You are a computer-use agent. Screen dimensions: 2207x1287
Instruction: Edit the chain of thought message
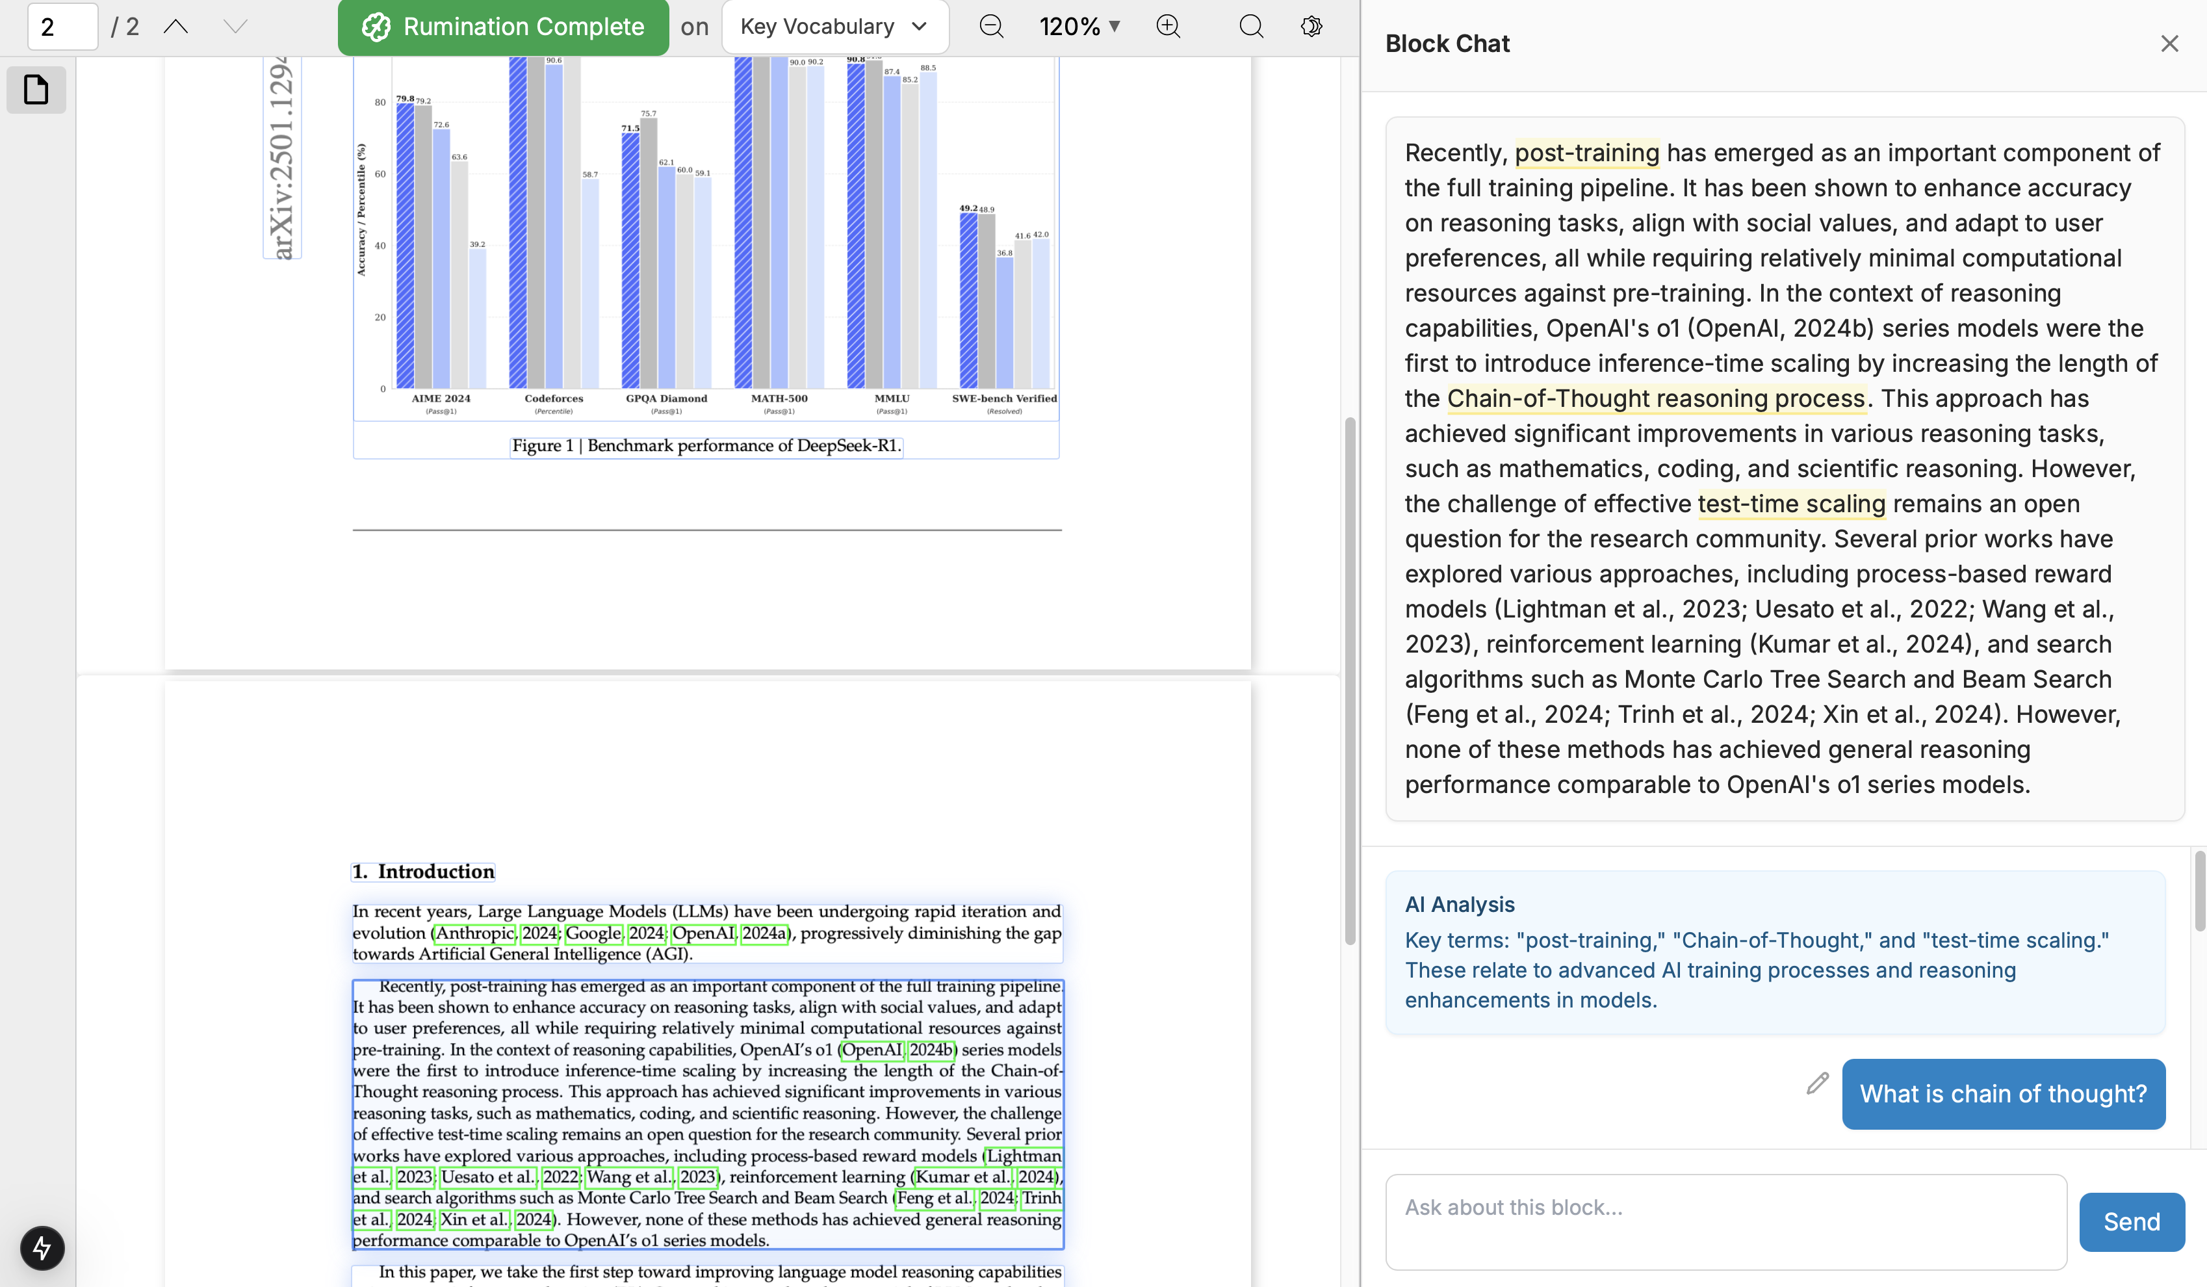[x=1817, y=1084]
